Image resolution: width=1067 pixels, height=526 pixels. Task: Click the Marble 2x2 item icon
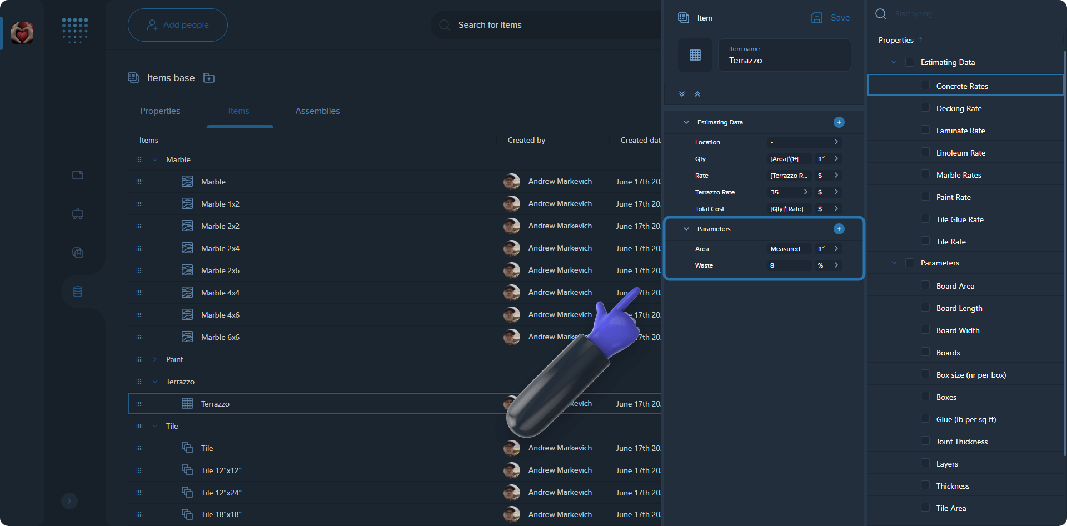[187, 226]
